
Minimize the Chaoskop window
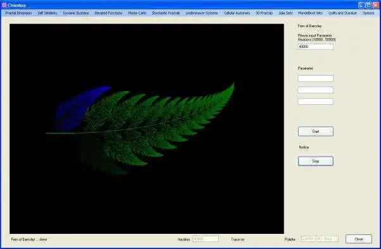tap(361, 5)
